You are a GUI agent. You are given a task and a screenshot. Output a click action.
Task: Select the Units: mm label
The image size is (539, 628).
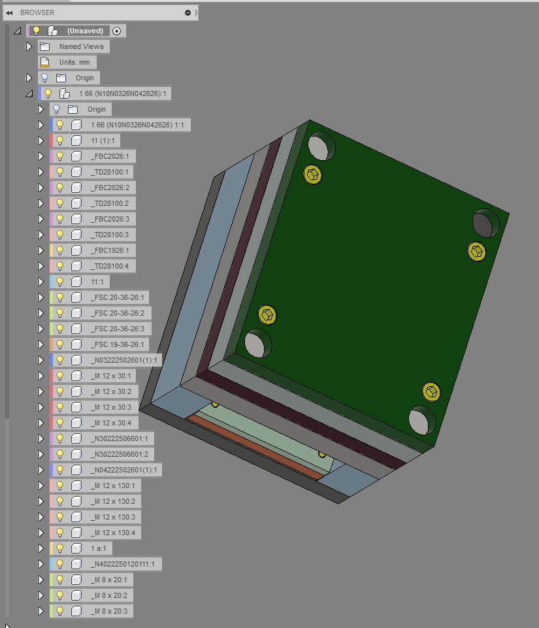point(74,63)
